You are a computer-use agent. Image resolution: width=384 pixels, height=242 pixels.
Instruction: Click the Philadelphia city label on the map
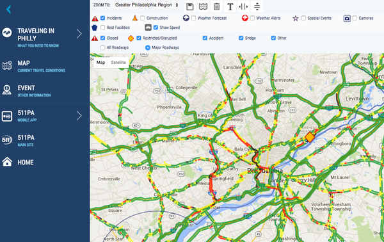265,171
